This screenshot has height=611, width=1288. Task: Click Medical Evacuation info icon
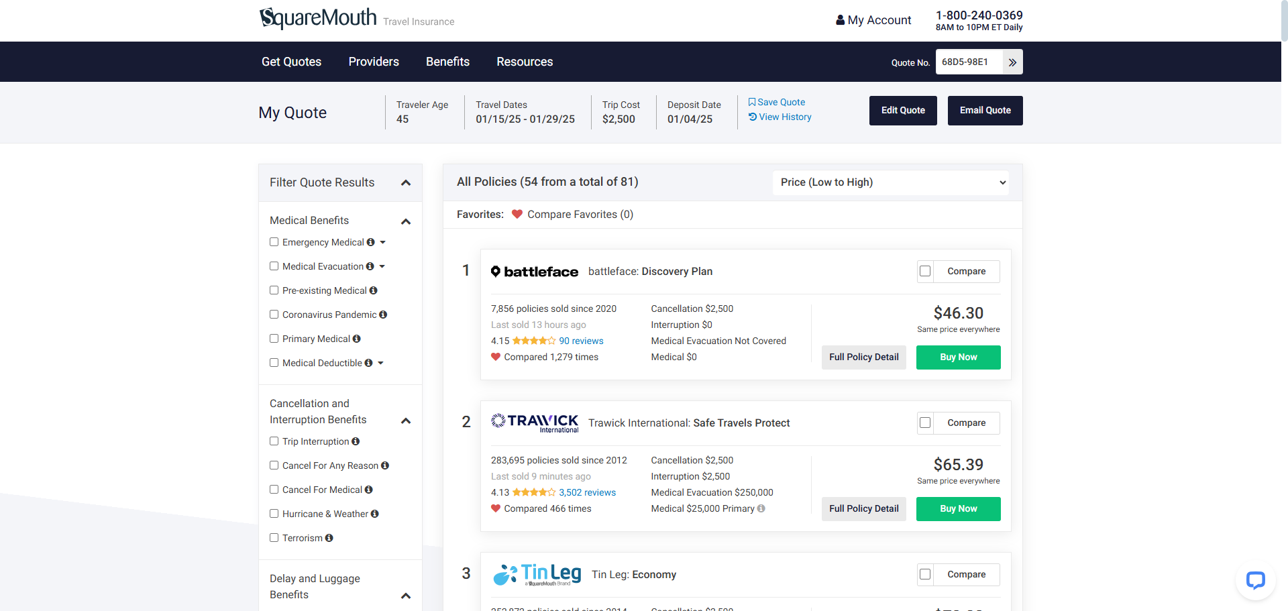point(370,266)
